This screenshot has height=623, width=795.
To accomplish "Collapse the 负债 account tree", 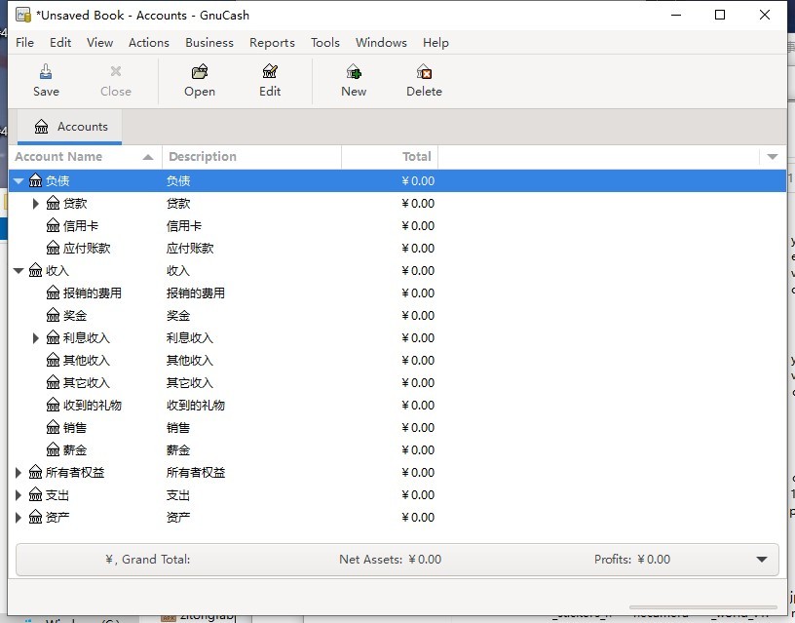I will coord(18,180).
